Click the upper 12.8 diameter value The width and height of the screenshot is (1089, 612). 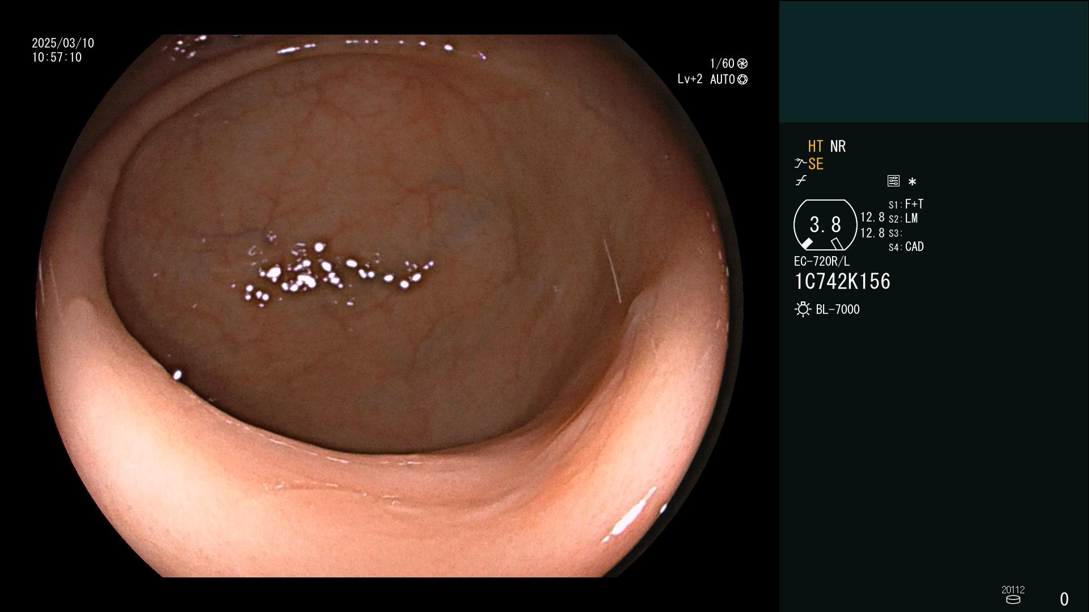(872, 218)
